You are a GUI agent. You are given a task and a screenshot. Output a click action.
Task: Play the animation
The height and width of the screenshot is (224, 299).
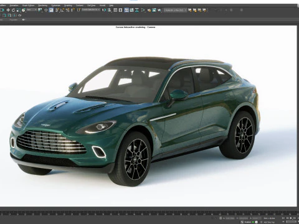(291, 218)
